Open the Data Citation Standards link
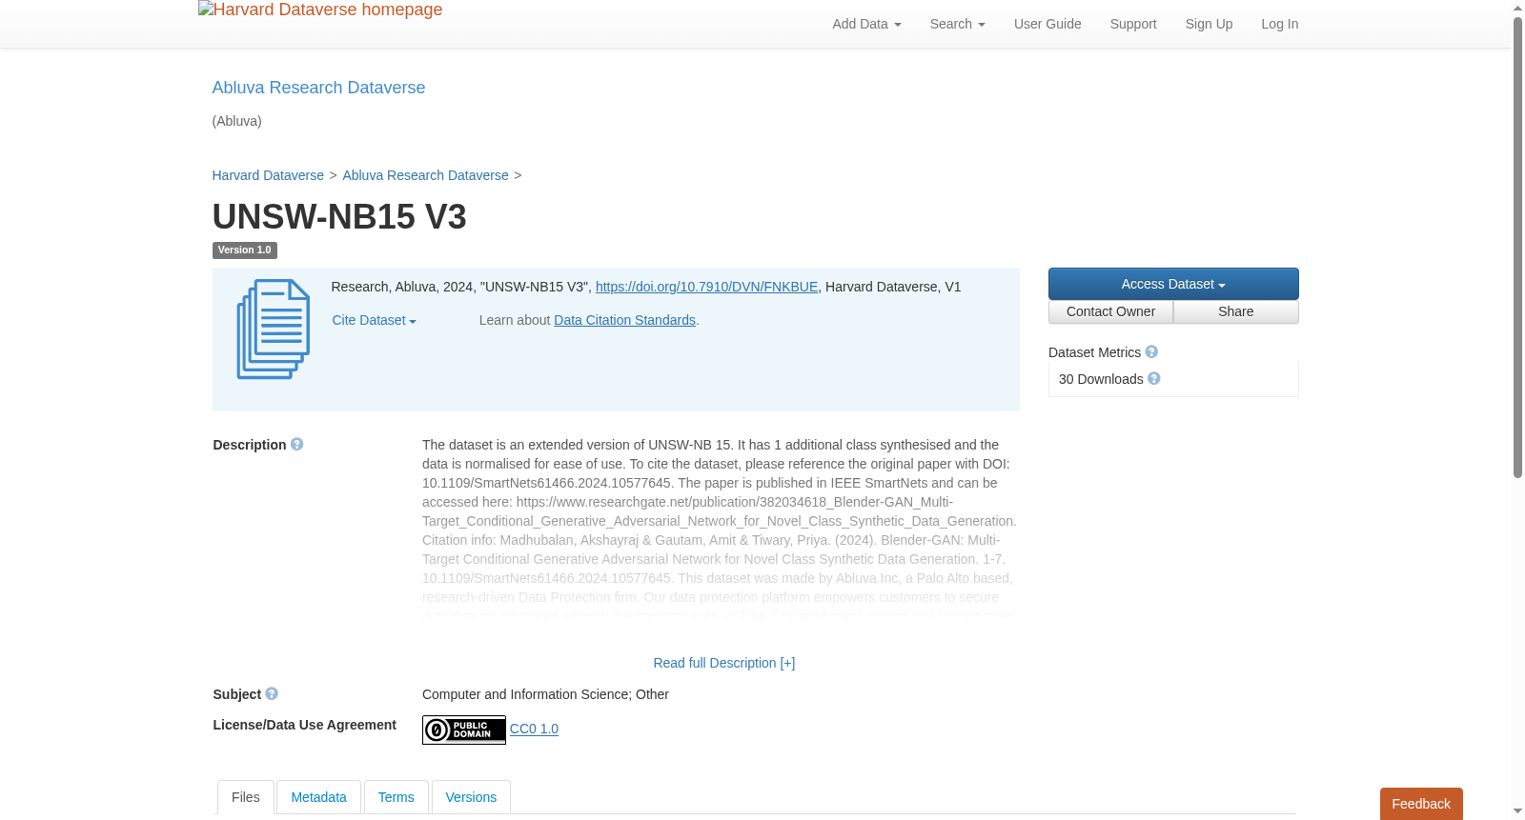This screenshot has height=820, width=1525. 624,320
